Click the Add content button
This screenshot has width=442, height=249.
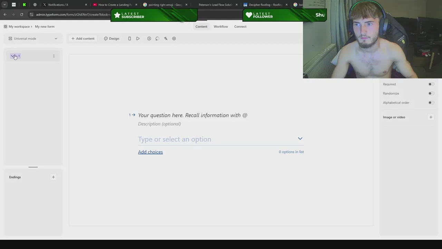83,38
